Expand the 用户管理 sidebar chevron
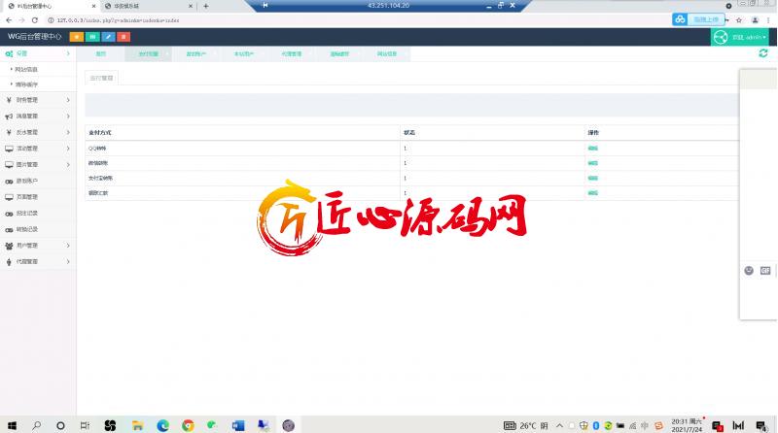778x433 pixels. (x=68, y=246)
